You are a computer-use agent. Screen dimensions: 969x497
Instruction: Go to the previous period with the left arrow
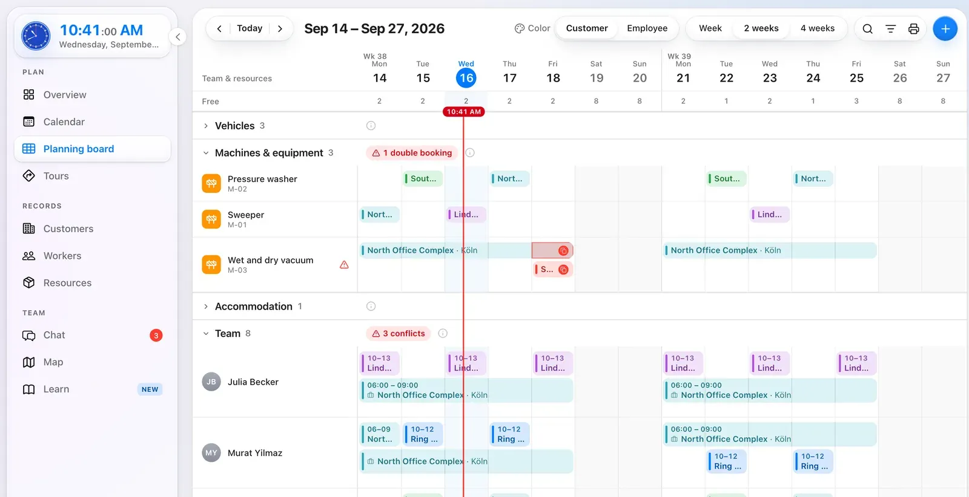[x=219, y=28]
